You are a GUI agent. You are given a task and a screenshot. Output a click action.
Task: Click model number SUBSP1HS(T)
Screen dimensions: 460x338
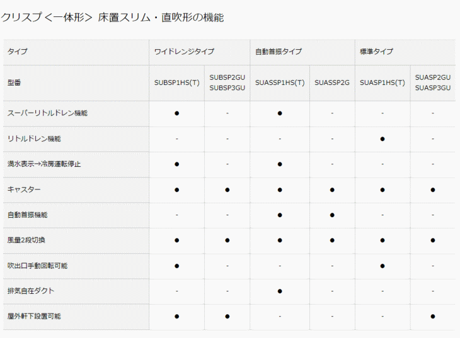pos(177,82)
